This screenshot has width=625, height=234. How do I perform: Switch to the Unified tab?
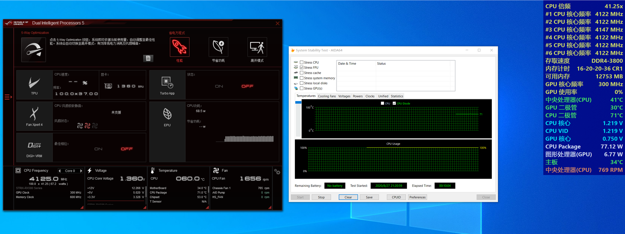(x=383, y=96)
